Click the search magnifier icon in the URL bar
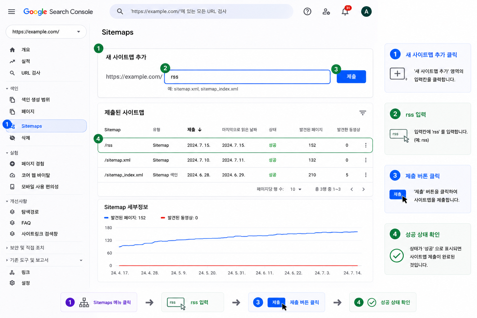 (120, 11)
